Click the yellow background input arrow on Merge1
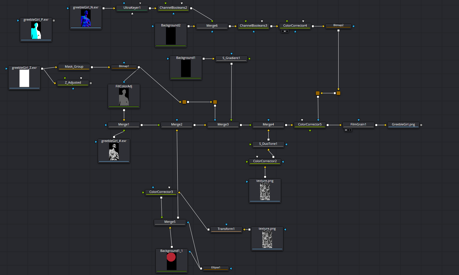This screenshot has height=275, width=459. point(124,120)
